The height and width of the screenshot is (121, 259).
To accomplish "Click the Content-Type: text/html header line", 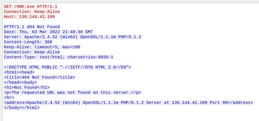I will pos(58,57).
